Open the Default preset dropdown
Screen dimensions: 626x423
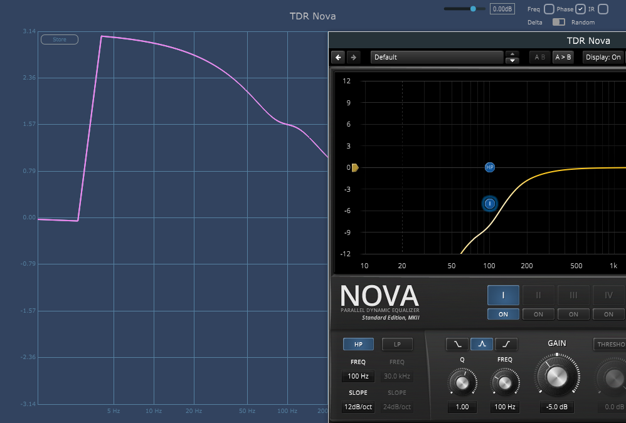[437, 58]
